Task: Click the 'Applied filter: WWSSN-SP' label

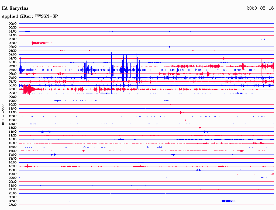Action: click(30, 16)
